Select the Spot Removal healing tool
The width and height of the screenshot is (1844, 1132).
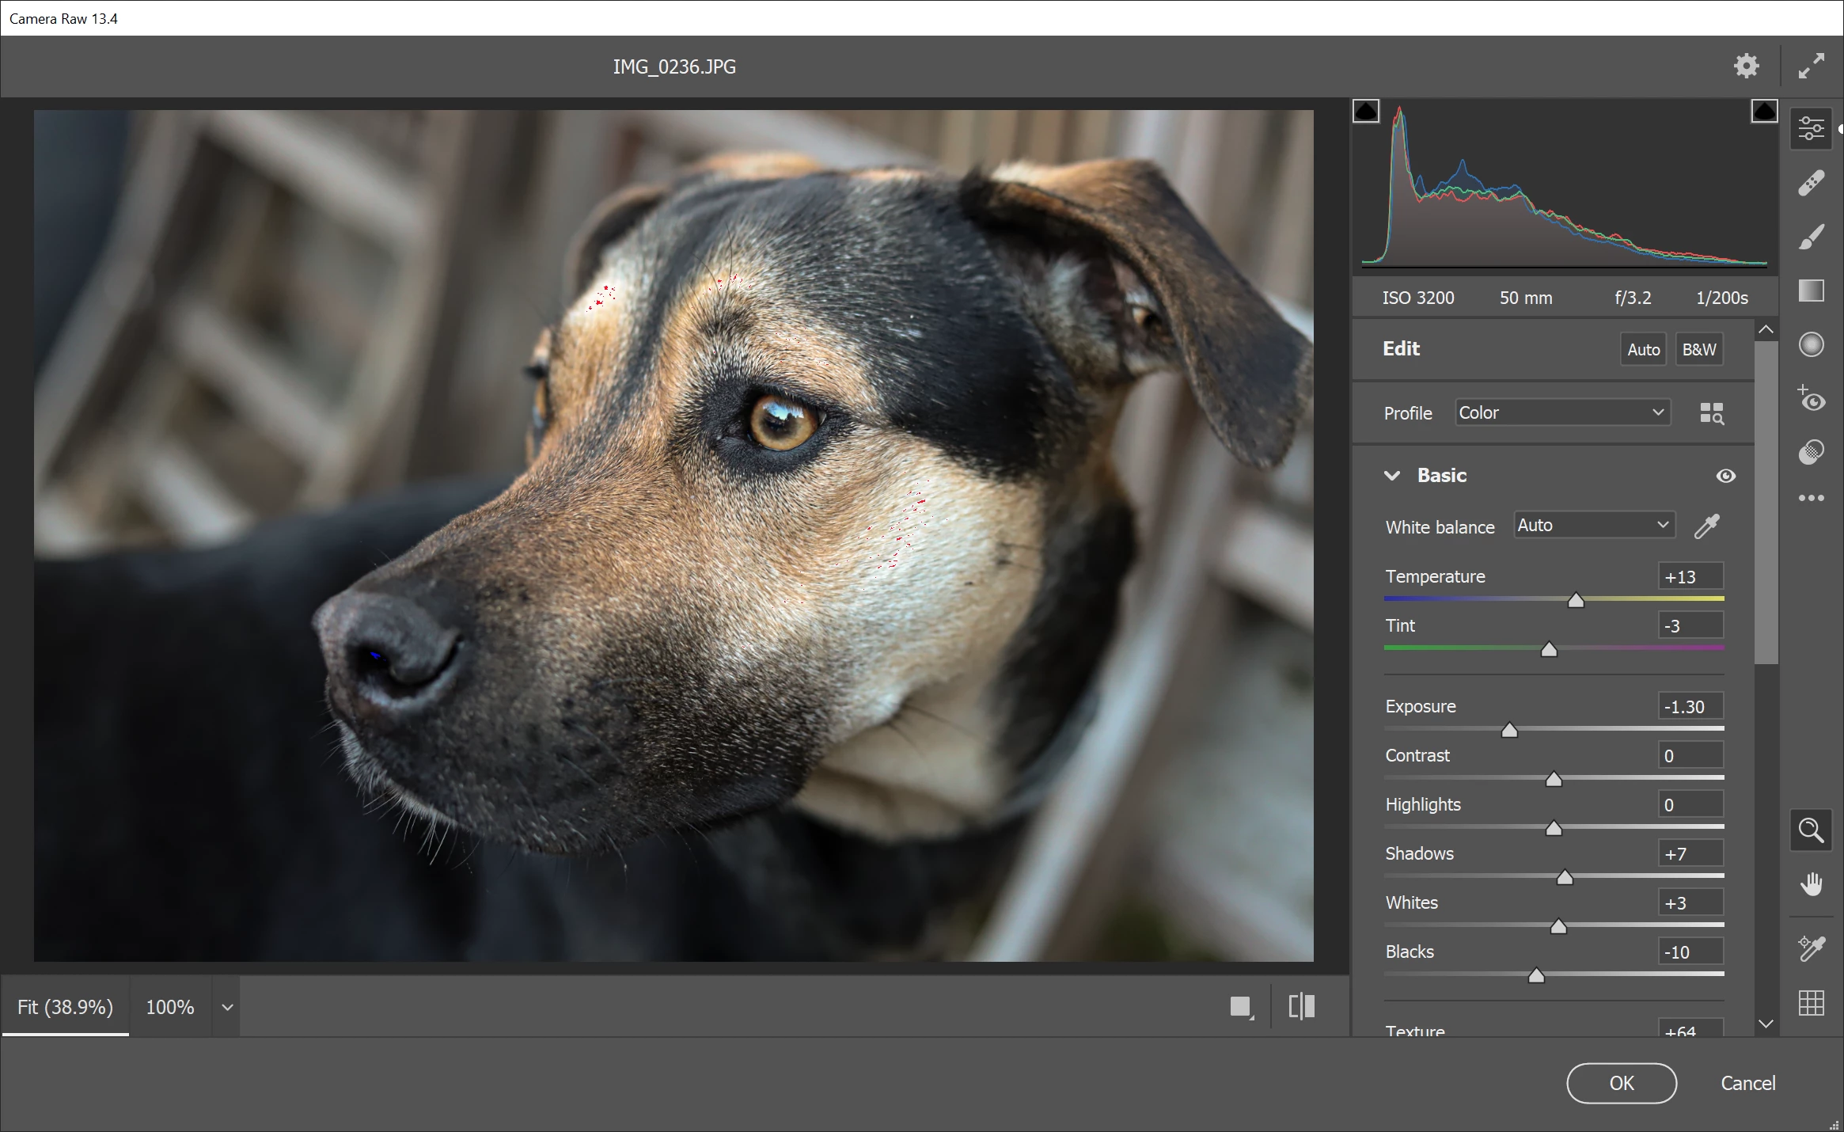pos(1811,183)
